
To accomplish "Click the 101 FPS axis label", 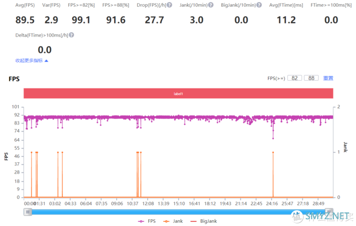I will click(x=16, y=107).
